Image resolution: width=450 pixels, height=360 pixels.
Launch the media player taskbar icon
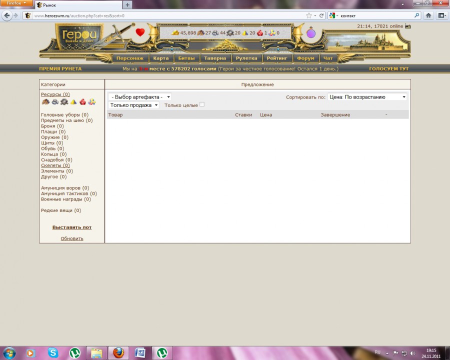point(30,353)
